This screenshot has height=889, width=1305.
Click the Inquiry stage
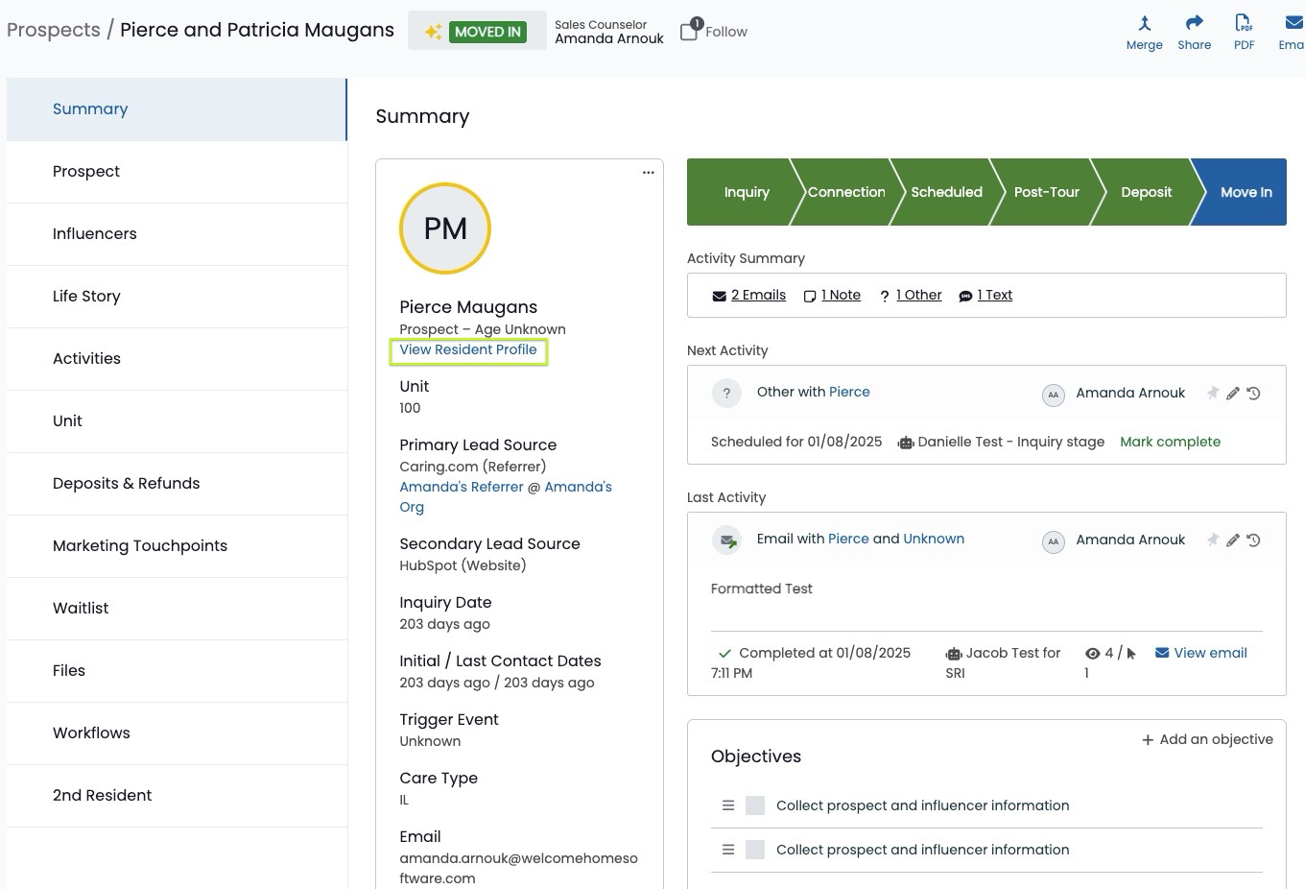746,192
